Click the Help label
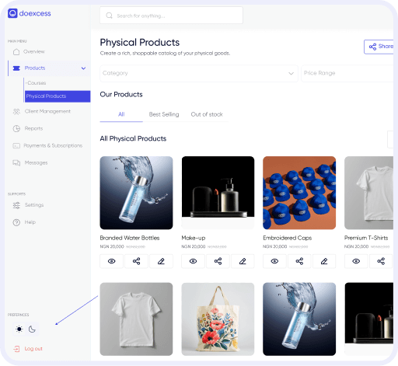This screenshot has width=398, height=366. (30, 222)
